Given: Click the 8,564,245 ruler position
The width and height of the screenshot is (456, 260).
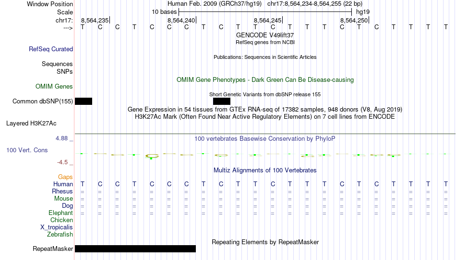Looking at the screenshot, I should pos(267,20).
